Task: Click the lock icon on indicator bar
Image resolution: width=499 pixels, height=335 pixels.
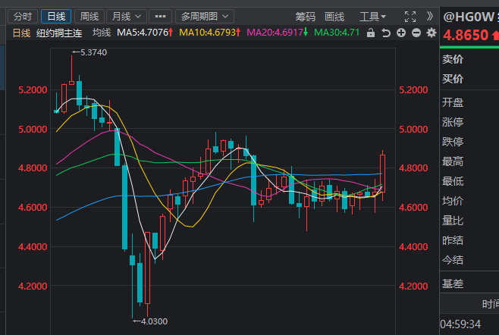Action: pos(371,33)
